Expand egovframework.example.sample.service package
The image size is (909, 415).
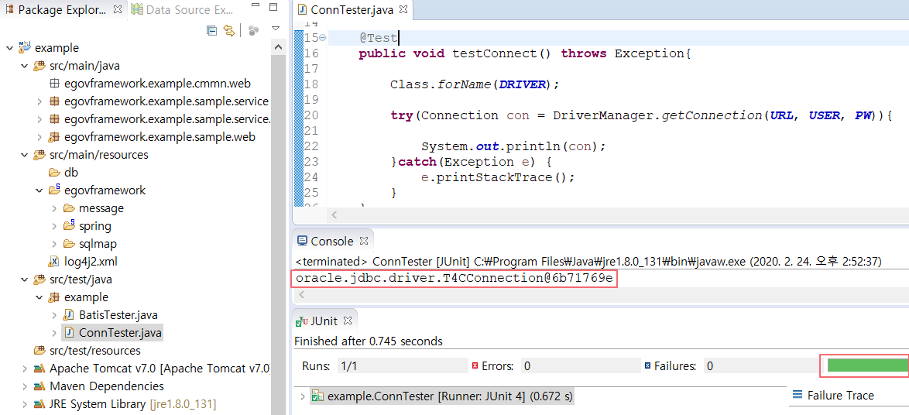39,101
